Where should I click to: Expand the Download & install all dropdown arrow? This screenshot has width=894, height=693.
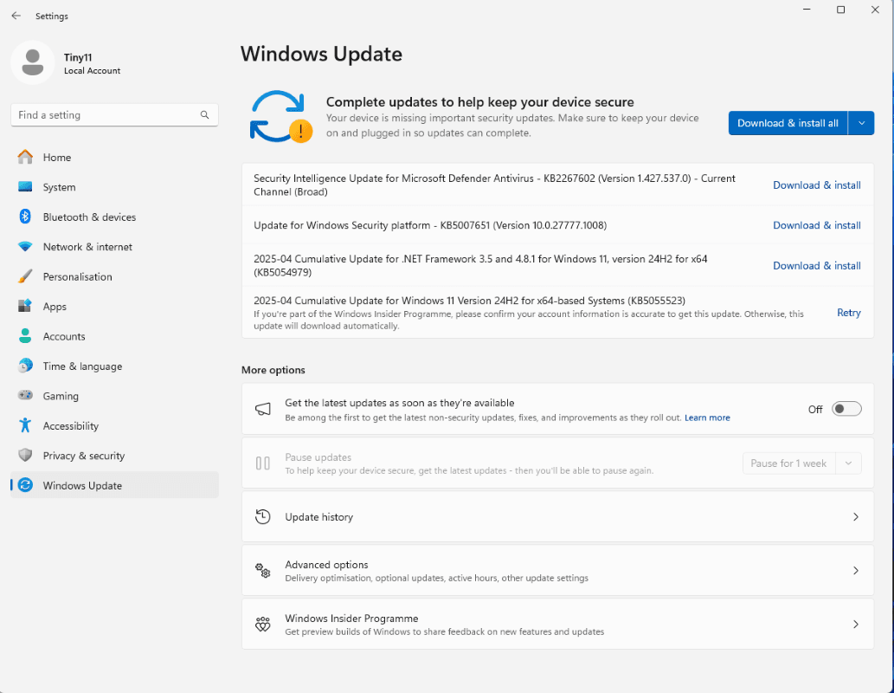(x=861, y=123)
